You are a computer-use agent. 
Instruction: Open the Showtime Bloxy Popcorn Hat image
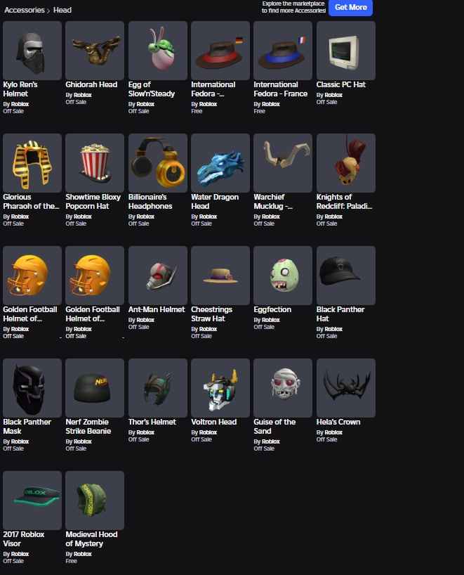pos(95,163)
